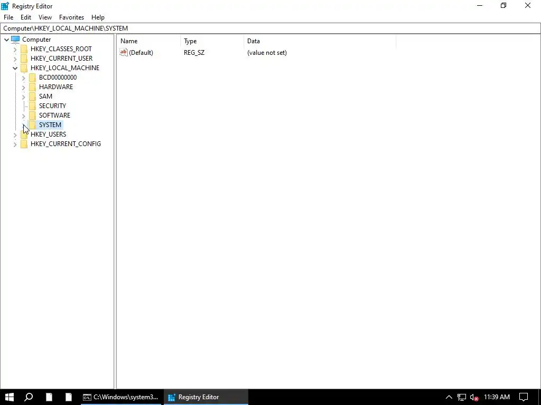Click the Computer icon in tree

pyautogui.click(x=15, y=39)
